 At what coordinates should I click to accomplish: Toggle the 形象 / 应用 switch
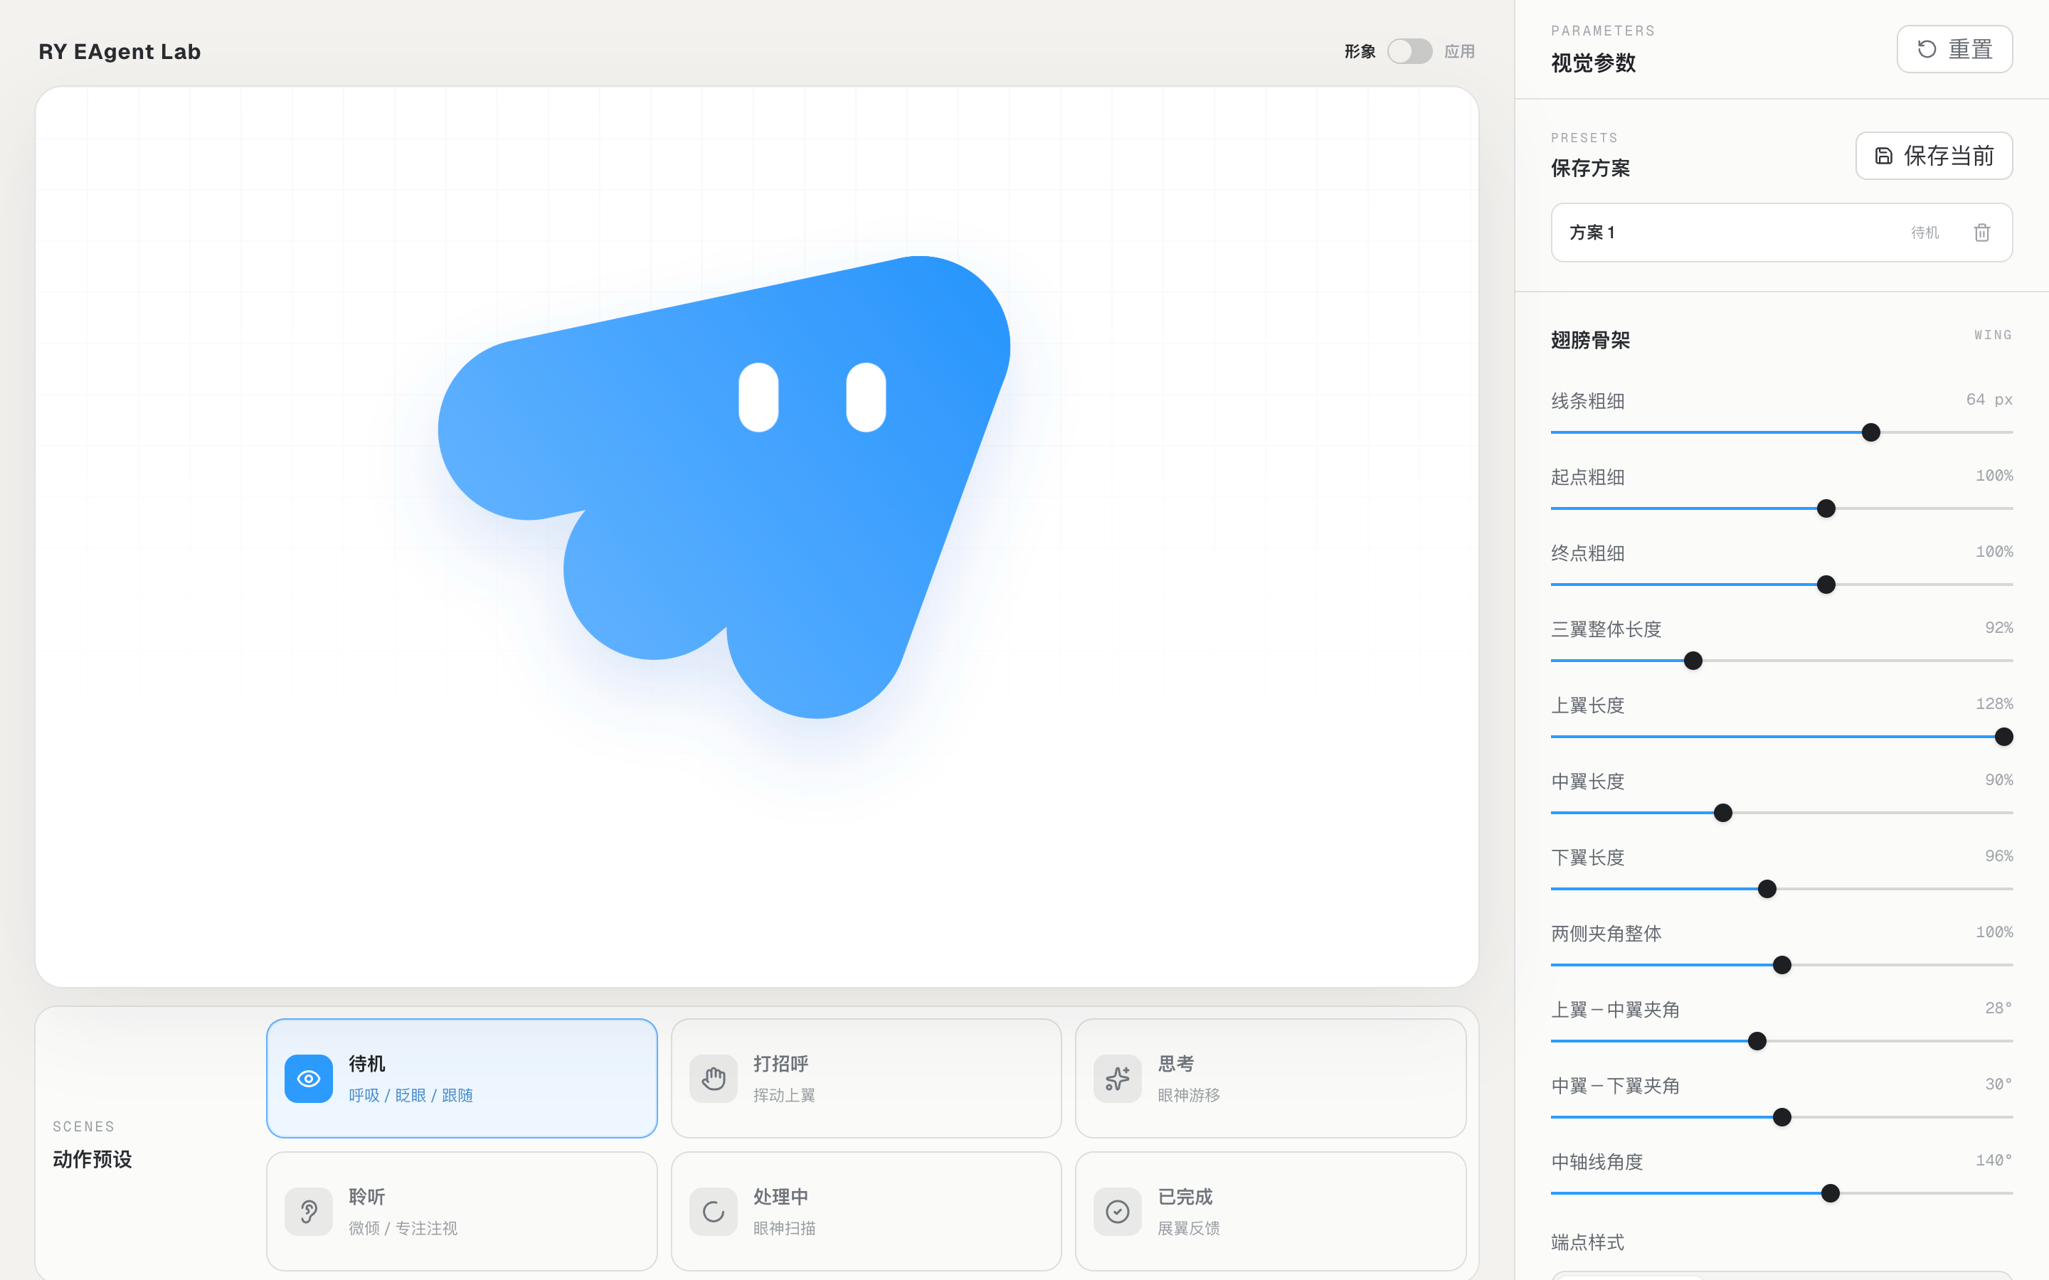click(x=1409, y=52)
